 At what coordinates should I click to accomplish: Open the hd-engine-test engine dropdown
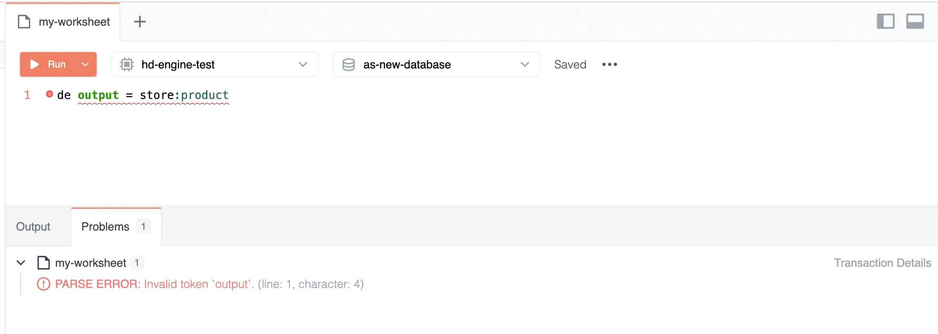pos(215,64)
